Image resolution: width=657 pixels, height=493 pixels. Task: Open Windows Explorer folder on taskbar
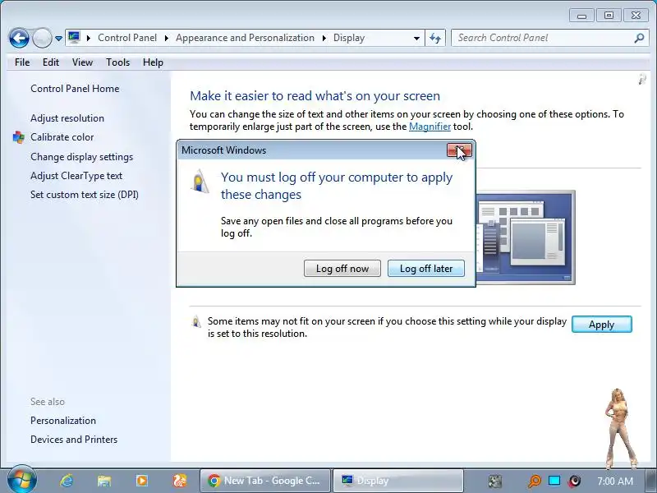104,481
